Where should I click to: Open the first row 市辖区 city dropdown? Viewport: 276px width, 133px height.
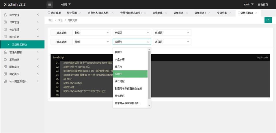[132, 33]
